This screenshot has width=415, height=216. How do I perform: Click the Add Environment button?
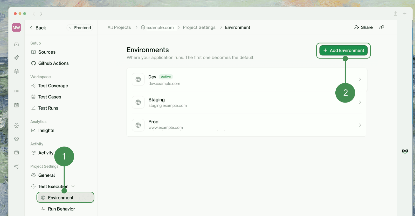click(x=343, y=51)
